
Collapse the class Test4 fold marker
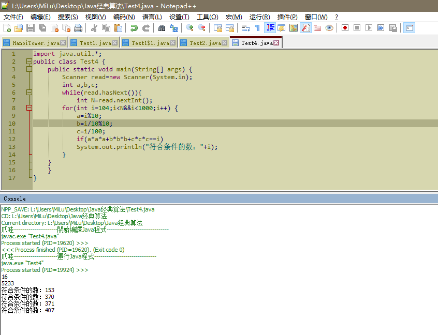29,62
